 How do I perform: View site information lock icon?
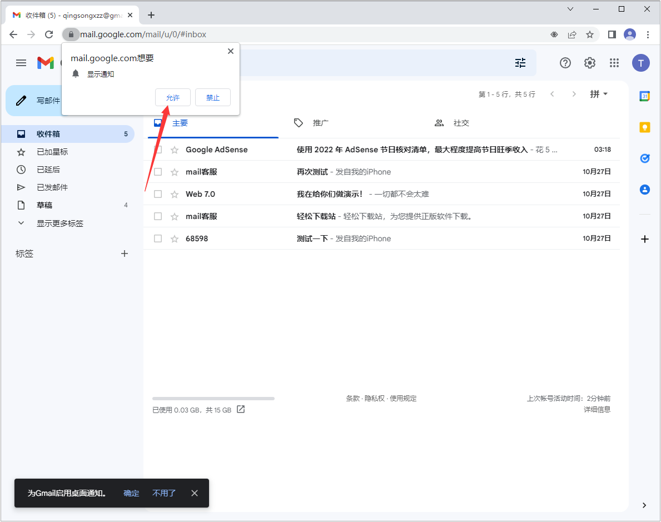click(71, 34)
